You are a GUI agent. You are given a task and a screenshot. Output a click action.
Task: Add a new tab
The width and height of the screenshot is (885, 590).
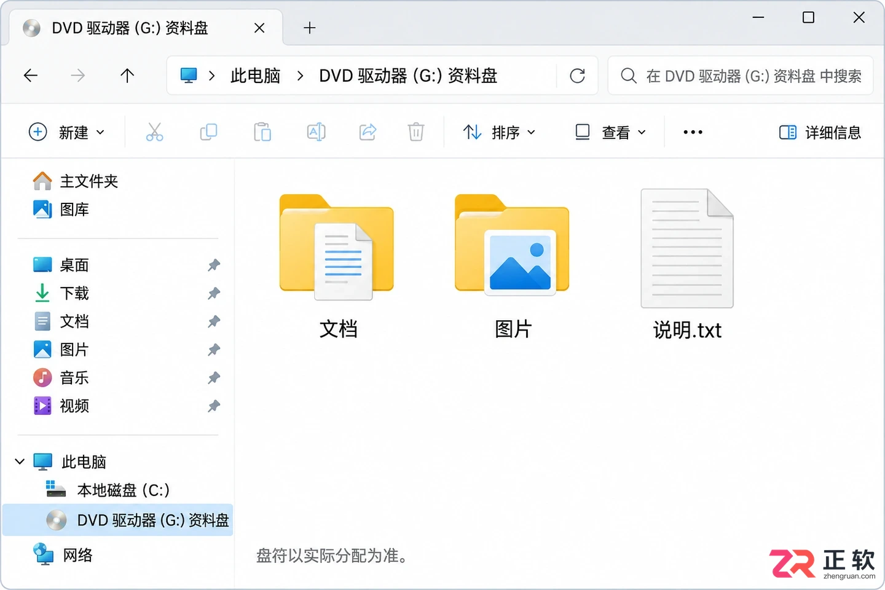pyautogui.click(x=310, y=28)
